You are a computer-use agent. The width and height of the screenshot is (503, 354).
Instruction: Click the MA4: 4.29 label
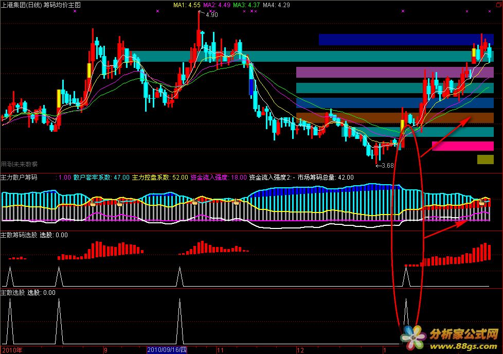(x=276, y=5)
